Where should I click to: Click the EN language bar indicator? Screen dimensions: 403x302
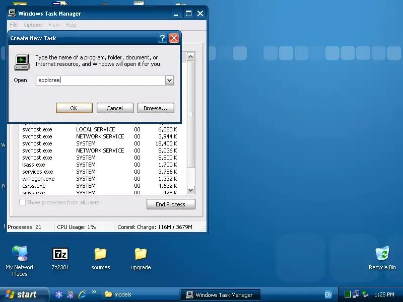[328, 294]
